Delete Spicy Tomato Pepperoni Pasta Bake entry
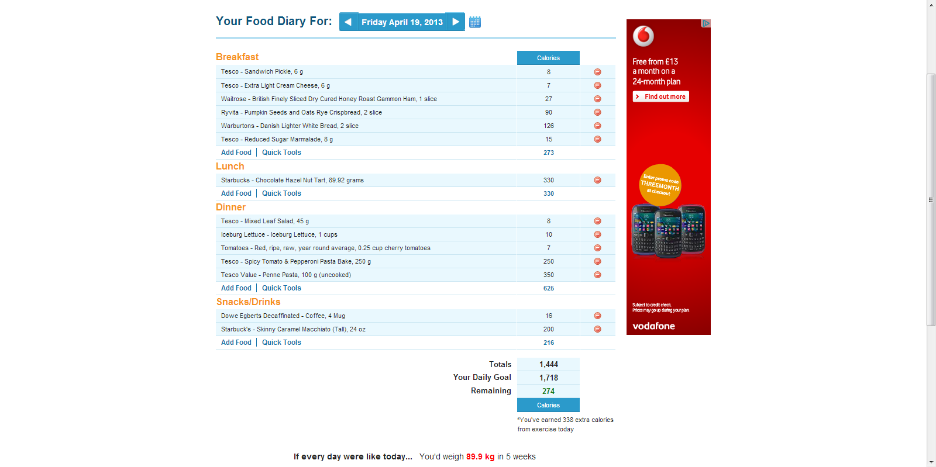 coord(597,261)
